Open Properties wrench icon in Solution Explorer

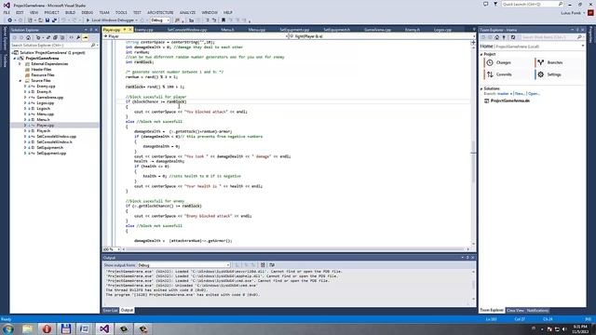[78, 37]
